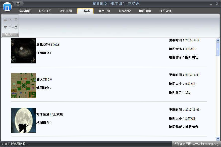Viewport: 221px width, 147px height.
Task: Click the author name 硅谷鬼鬼
Action: [192, 127]
